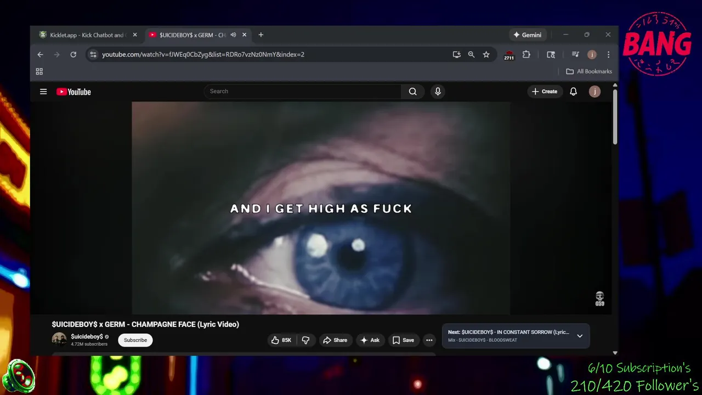Open a new browser tab
This screenshot has height=395, width=702.
click(261, 35)
